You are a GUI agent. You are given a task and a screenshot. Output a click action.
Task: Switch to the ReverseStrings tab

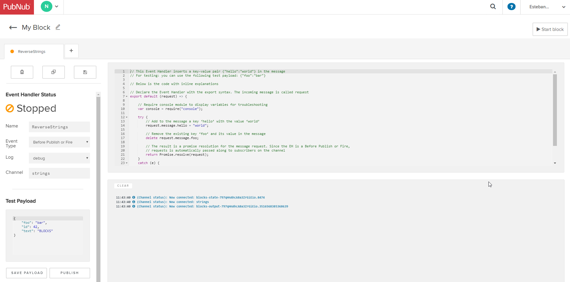click(x=32, y=52)
